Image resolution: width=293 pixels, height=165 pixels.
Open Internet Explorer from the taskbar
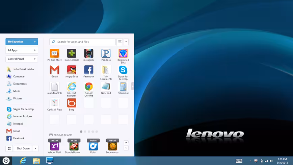(x=23, y=161)
